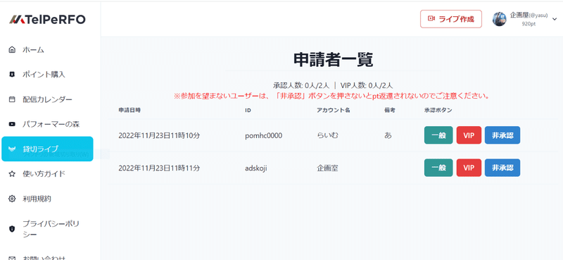Click the ライブ作成 button
Viewport: 563px width, 260px height.
451,19
